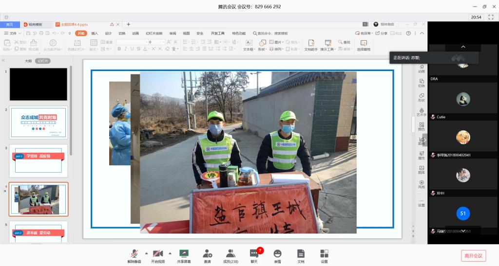The image size is (499, 266).
Task: Click the 查找命令 search commands field
Action: coord(270,34)
